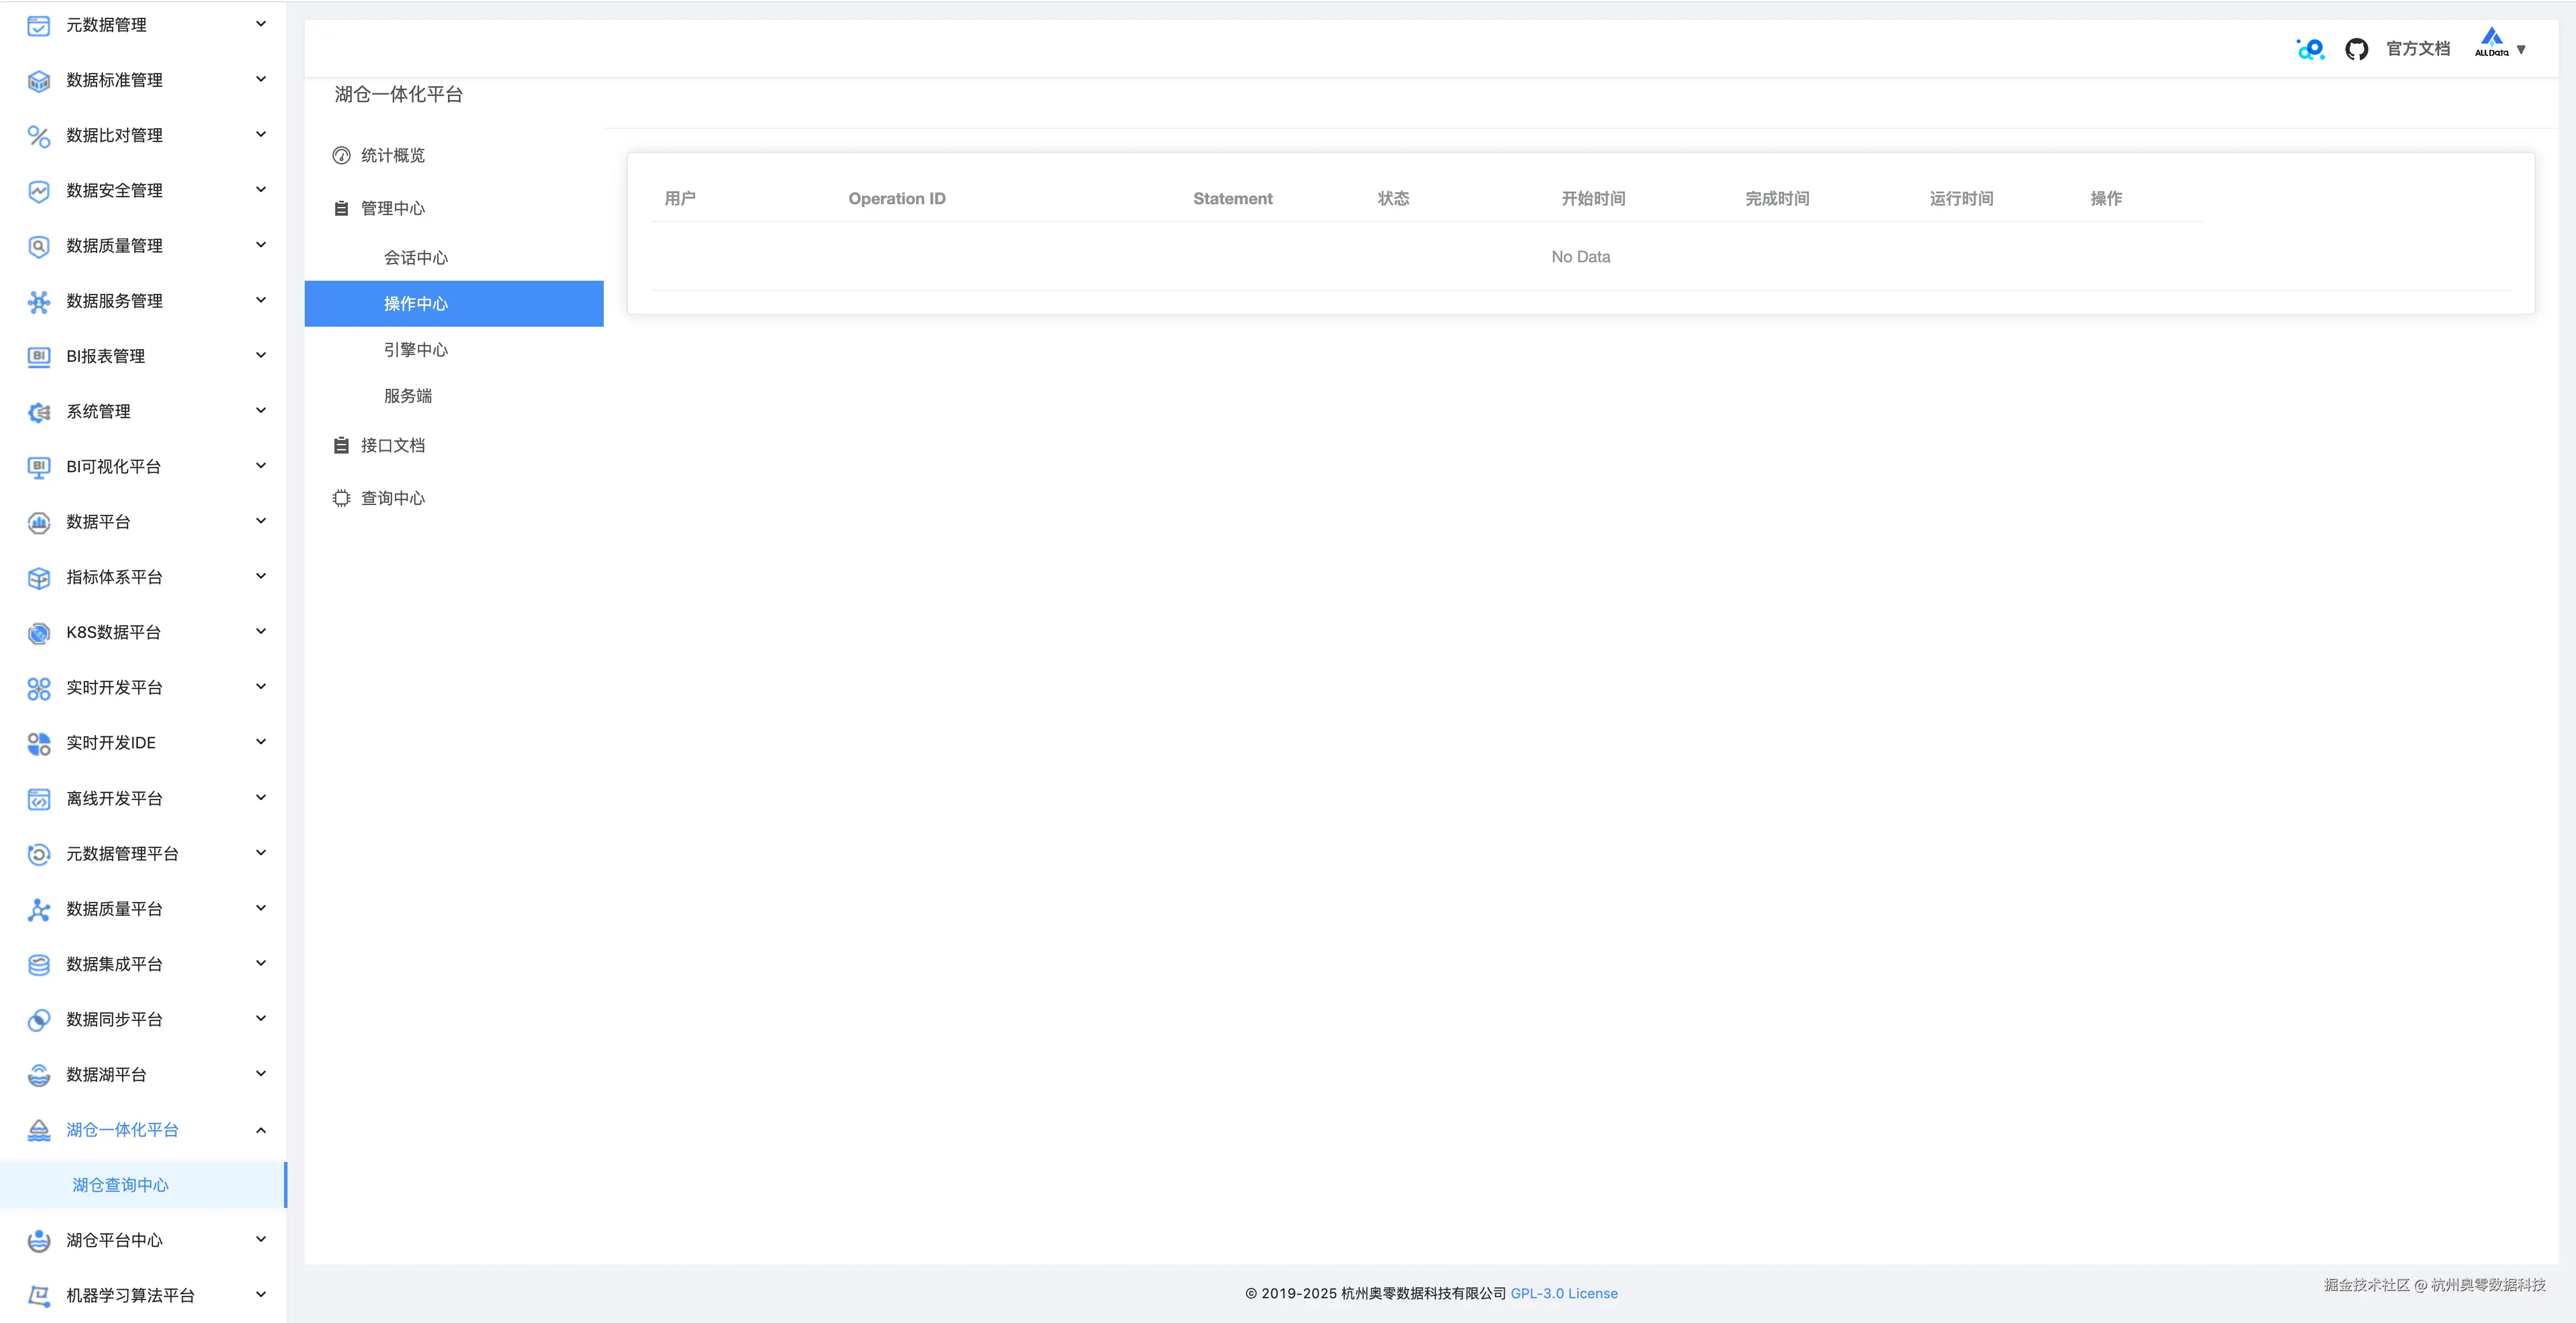Select 会话中心 in the submenu
Screen dimensions: 2576x1323
point(416,257)
